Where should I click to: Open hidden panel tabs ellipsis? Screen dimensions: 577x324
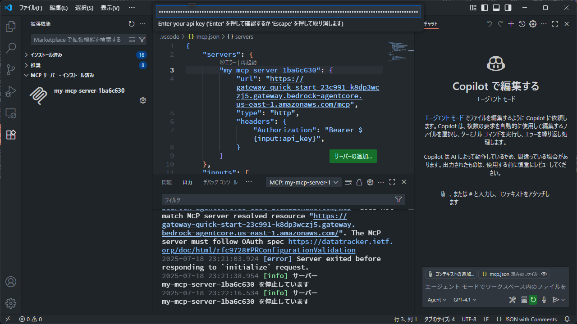pos(249,182)
